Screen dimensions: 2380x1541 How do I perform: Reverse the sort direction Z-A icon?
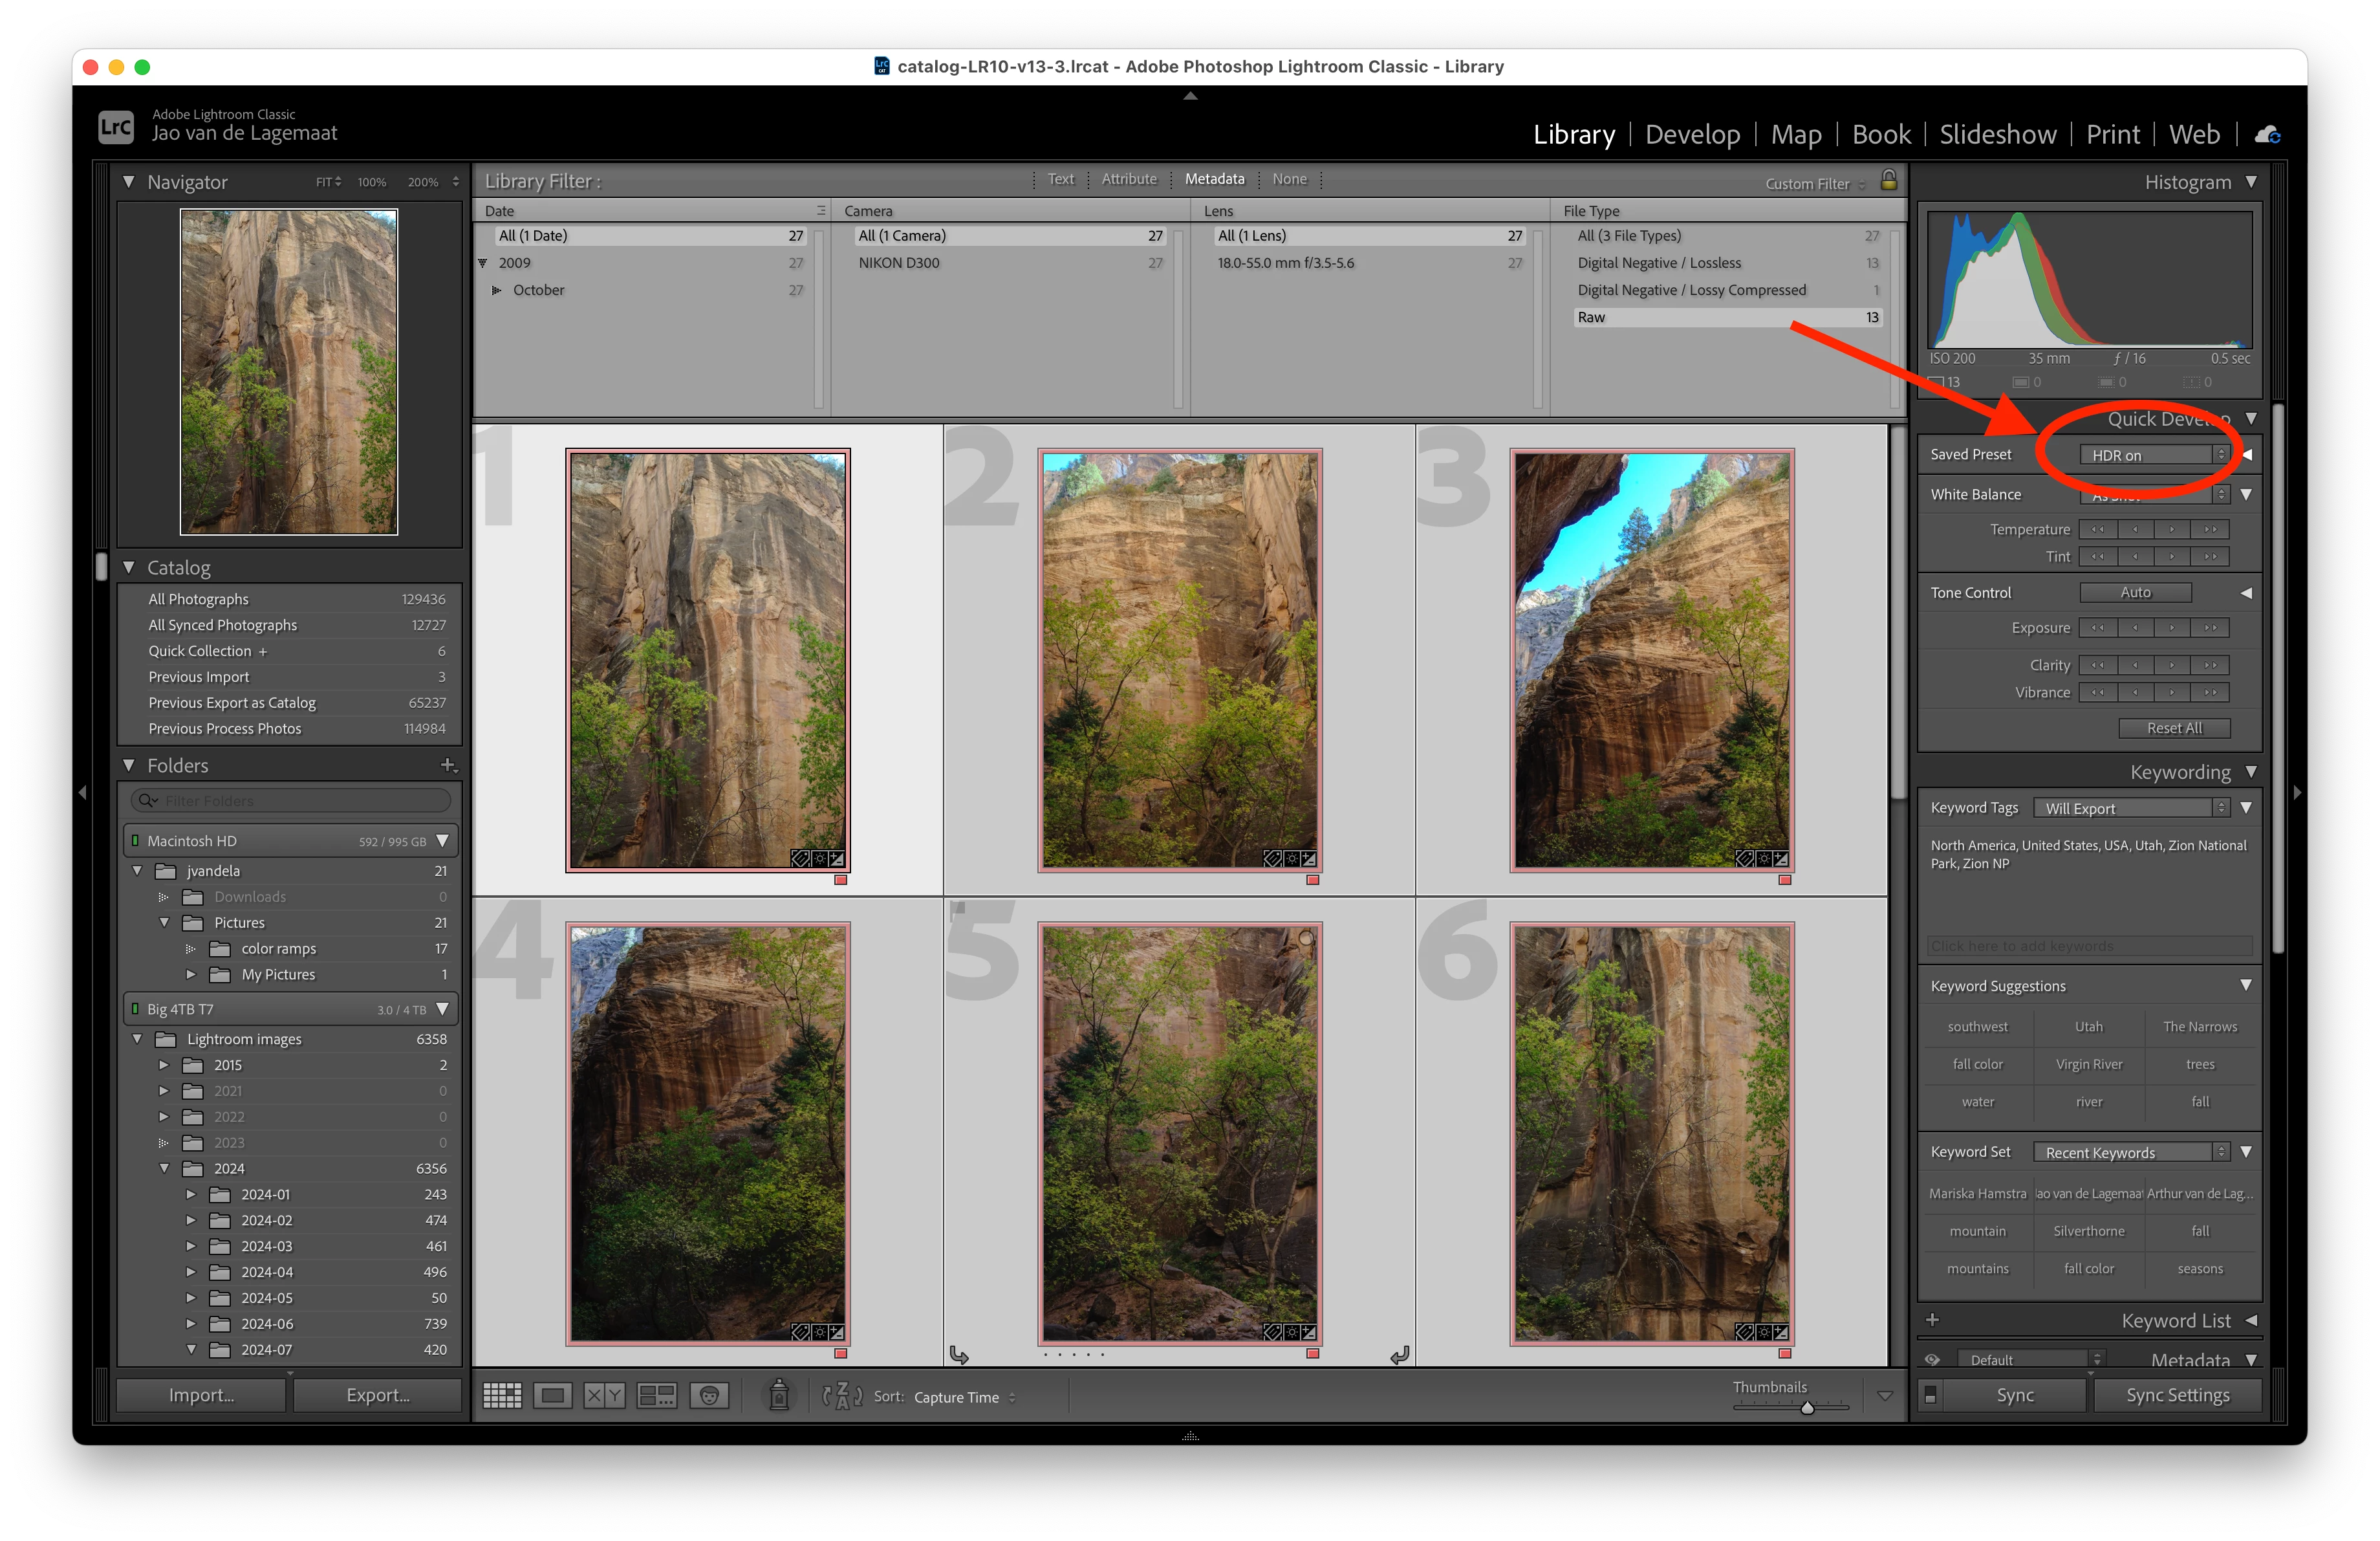(x=842, y=1396)
